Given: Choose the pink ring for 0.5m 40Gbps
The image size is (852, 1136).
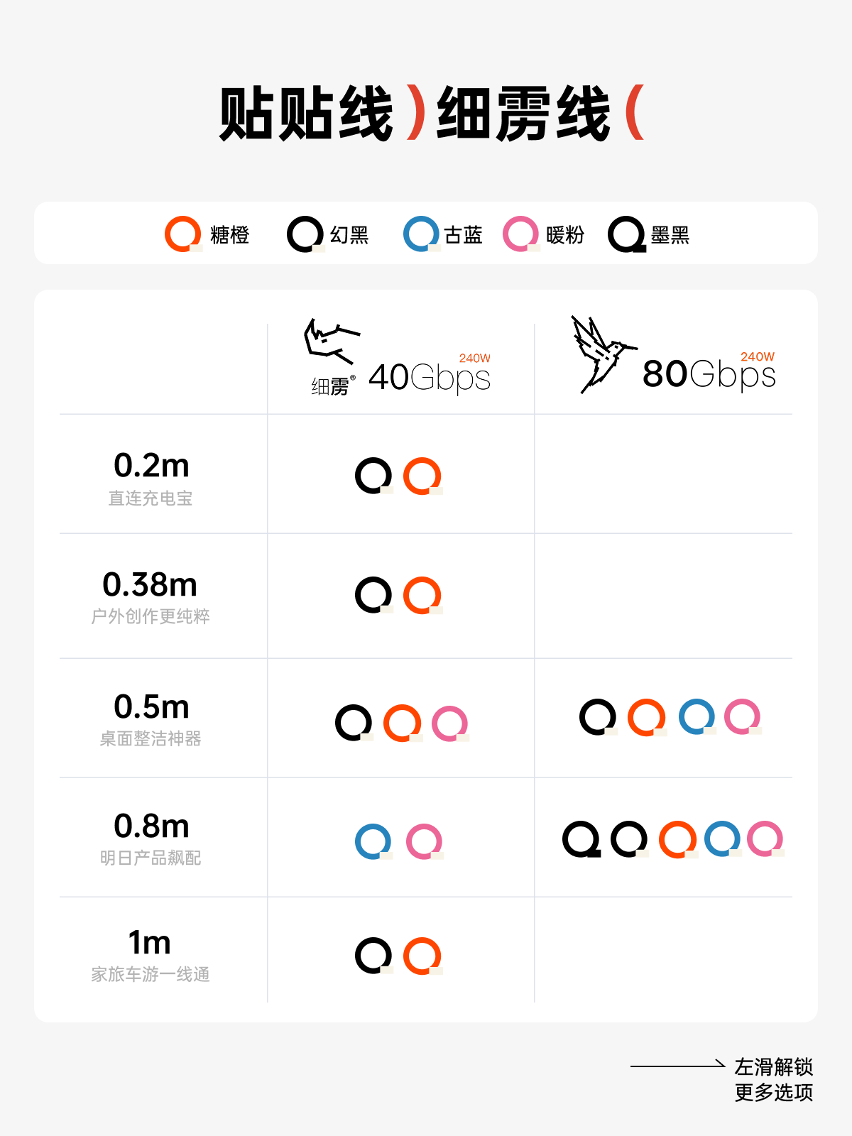Looking at the screenshot, I should coord(450,724).
